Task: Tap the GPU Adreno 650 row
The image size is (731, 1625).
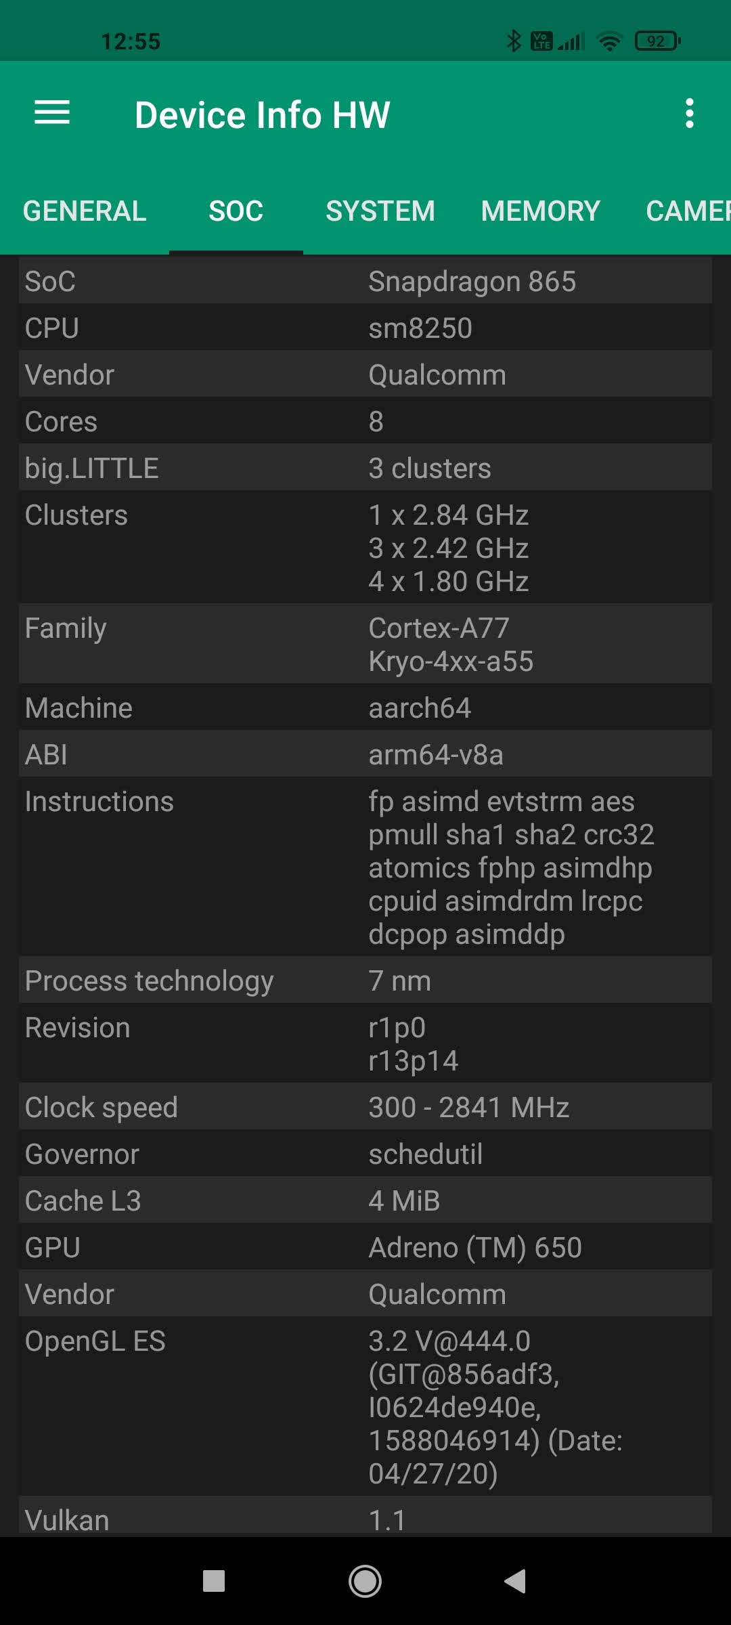Action: [365, 1247]
